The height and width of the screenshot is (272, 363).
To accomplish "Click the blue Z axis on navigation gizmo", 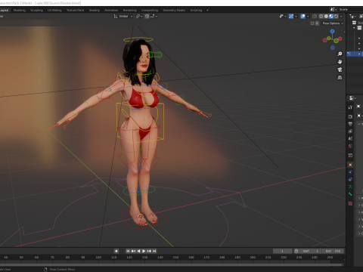I will [x=333, y=31].
